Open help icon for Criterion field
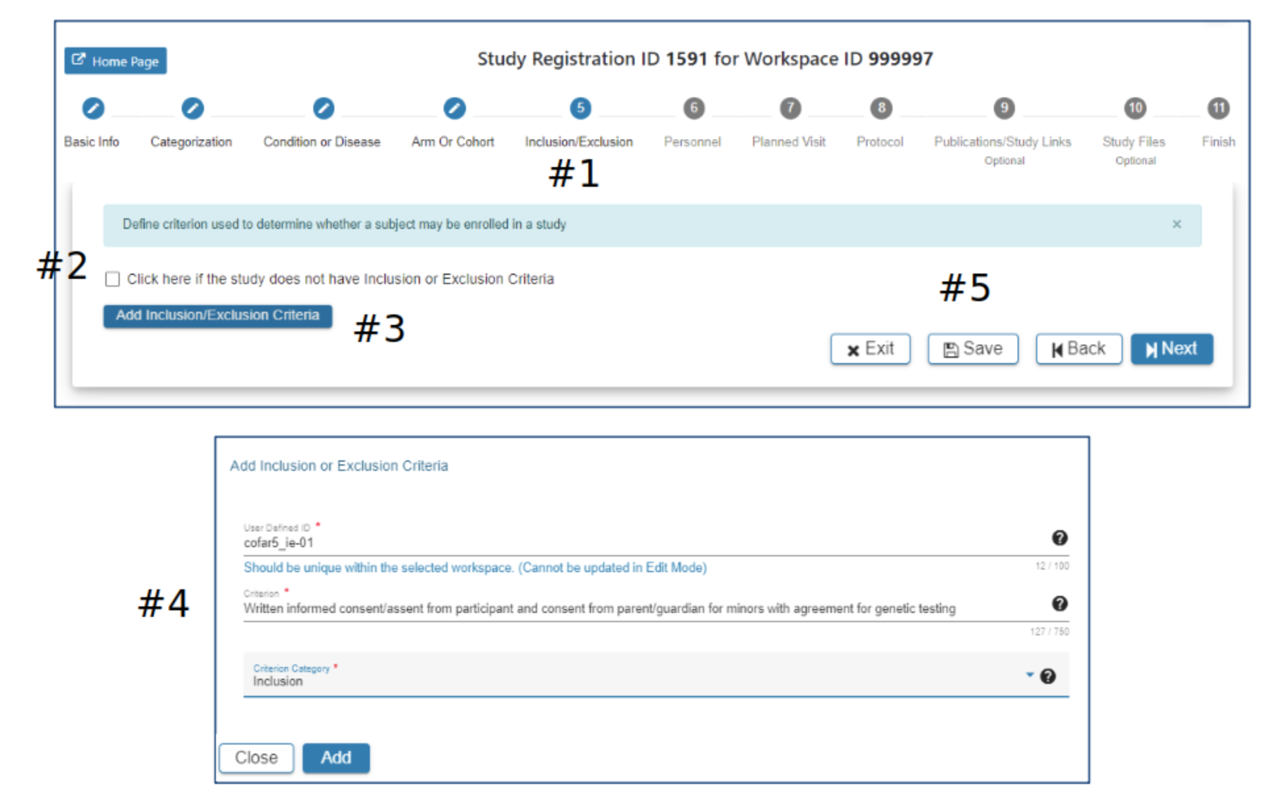The width and height of the screenshot is (1269, 805). click(x=1059, y=604)
